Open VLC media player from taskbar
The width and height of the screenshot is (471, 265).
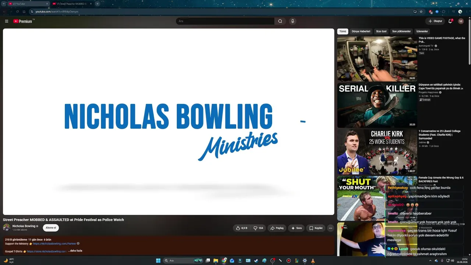point(313,261)
